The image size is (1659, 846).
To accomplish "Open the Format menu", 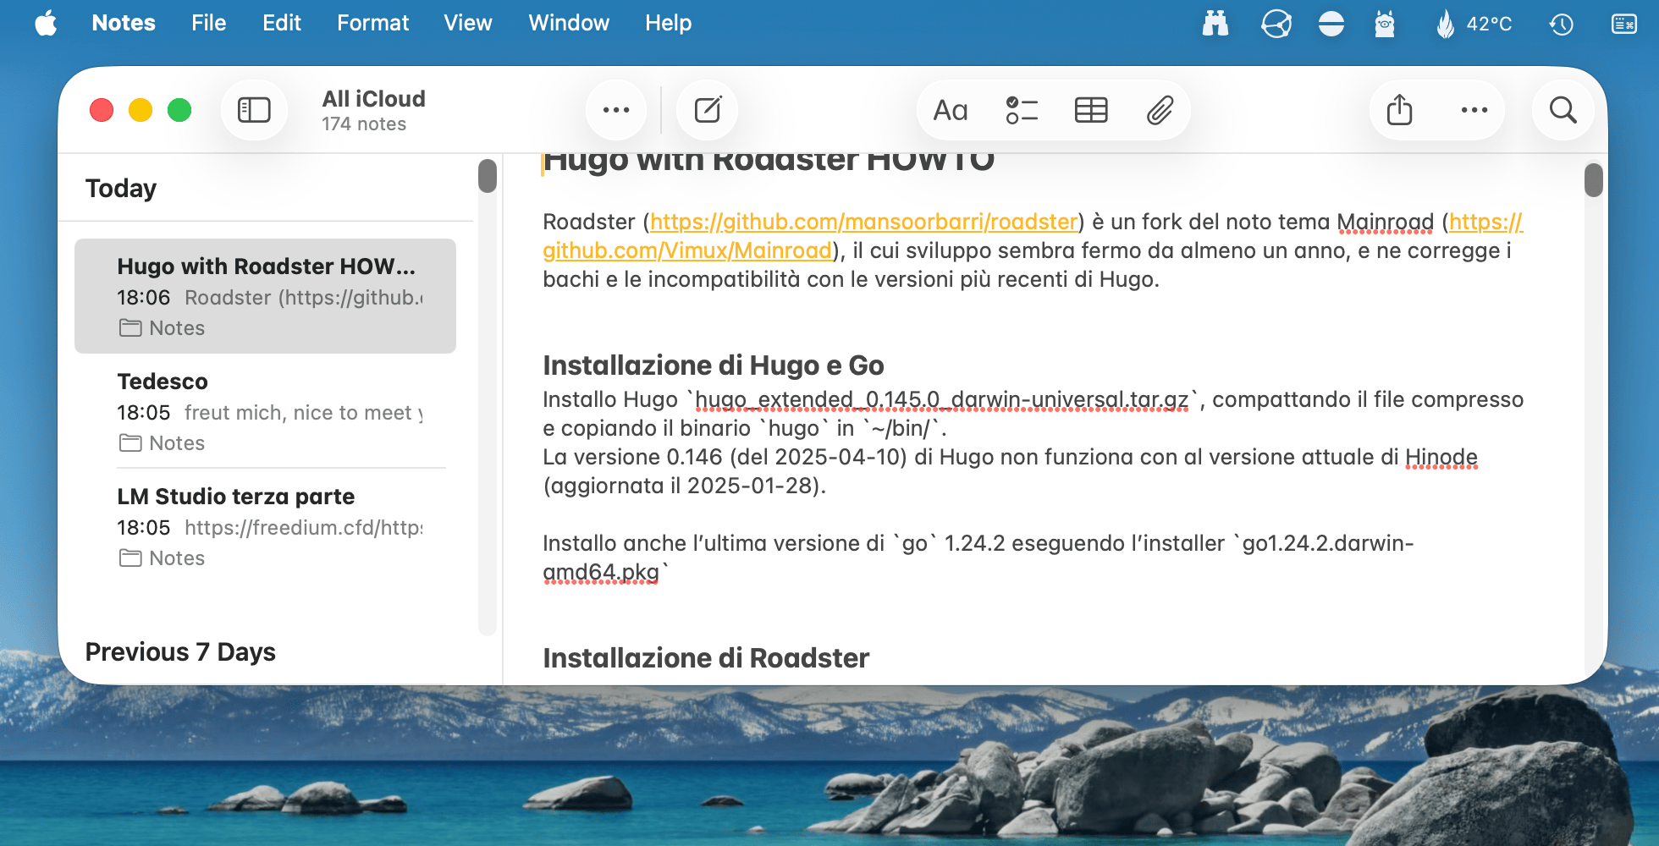I will pos(372,23).
